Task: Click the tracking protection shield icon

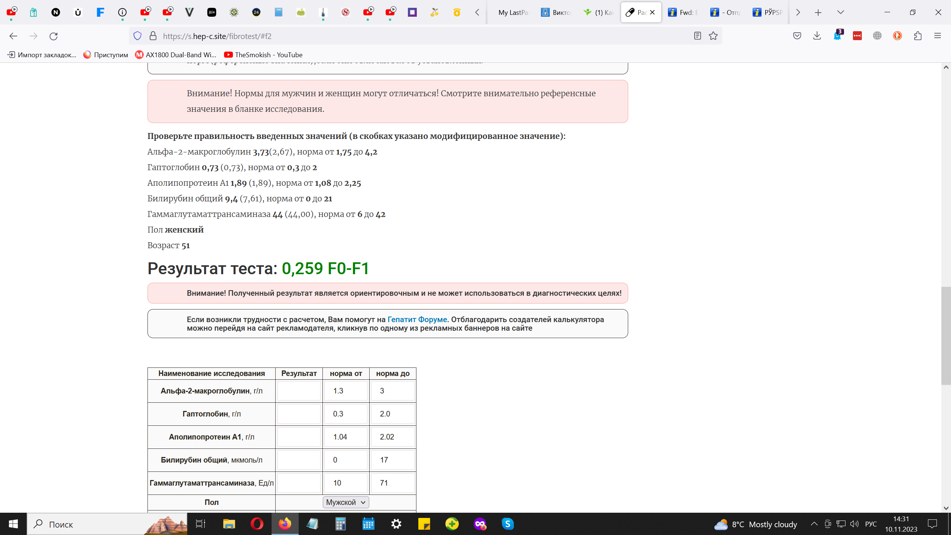Action: (x=137, y=36)
